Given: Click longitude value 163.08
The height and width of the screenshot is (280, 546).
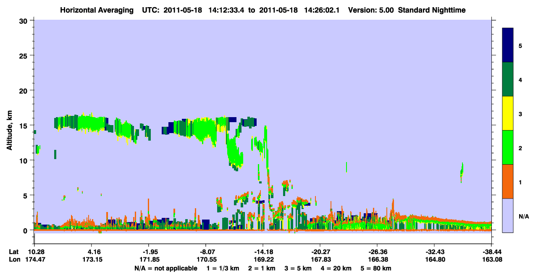Looking at the screenshot, I should [491, 259].
